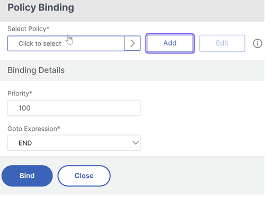Screen dimensions: 265x199
Task: Focus the Priority input field
Action: (74, 108)
